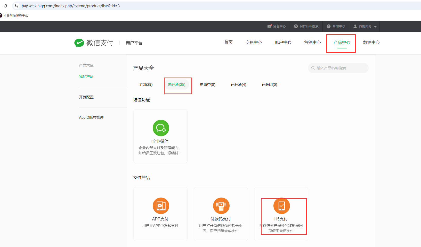Click the H5支付 product title
The image size is (421, 247).
point(281,219)
